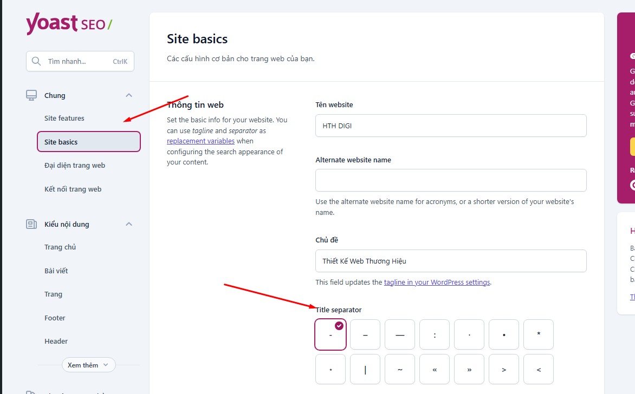Select the asterisk title separator
The height and width of the screenshot is (394, 635).
pos(539,334)
